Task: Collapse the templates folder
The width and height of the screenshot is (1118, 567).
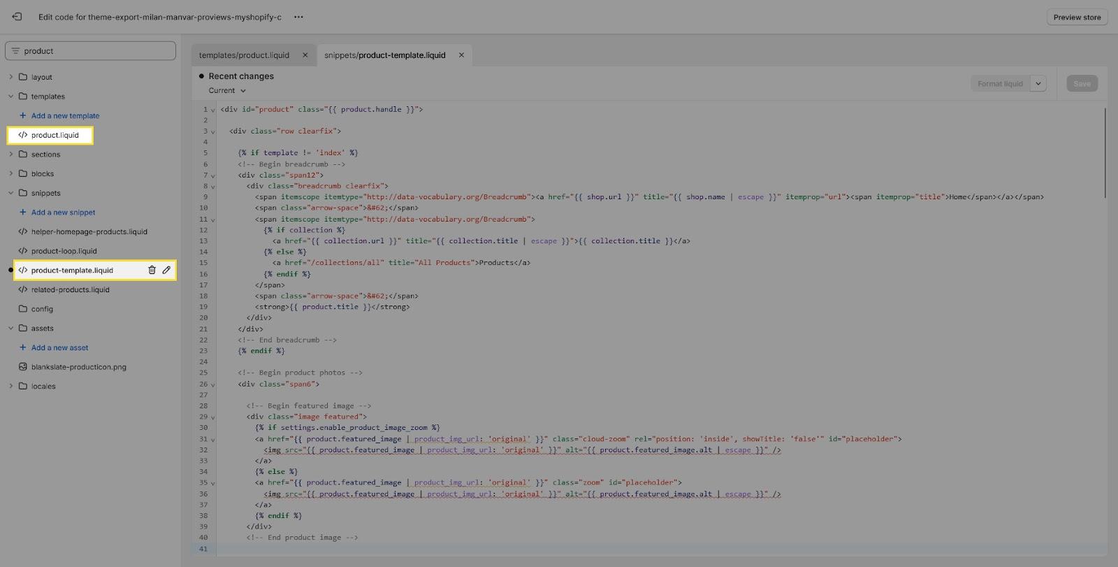Action: coord(10,96)
